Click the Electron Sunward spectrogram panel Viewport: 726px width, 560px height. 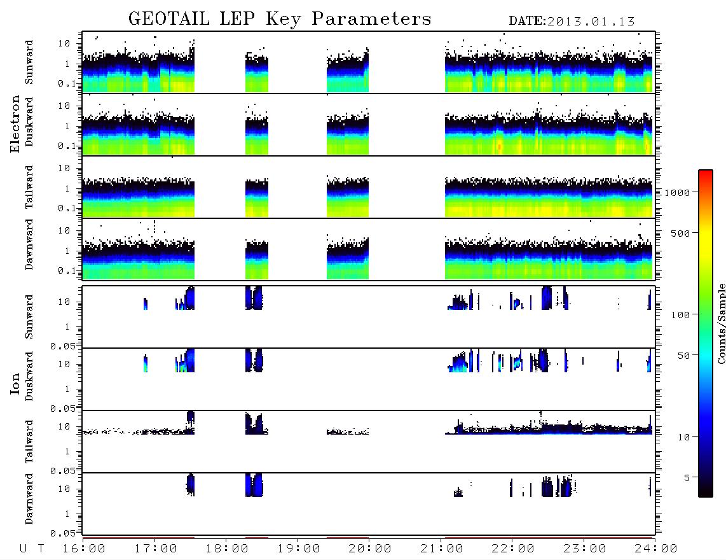pos(369,62)
